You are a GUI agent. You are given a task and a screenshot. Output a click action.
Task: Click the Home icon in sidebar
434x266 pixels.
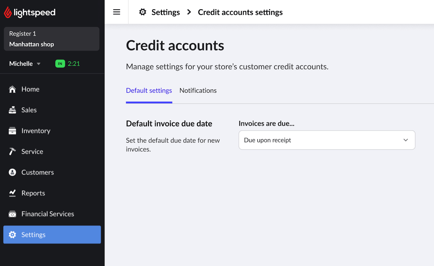(12, 89)
